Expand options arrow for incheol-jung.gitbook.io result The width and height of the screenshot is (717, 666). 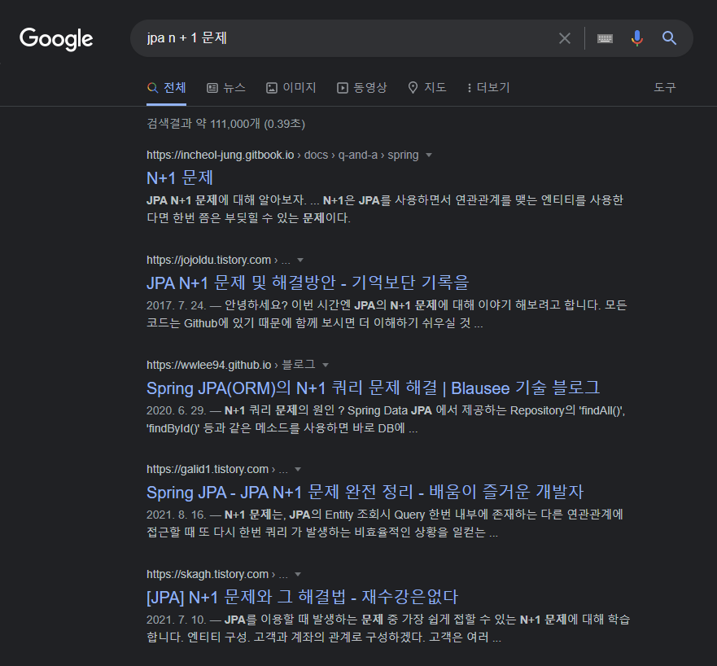point(429,156)
